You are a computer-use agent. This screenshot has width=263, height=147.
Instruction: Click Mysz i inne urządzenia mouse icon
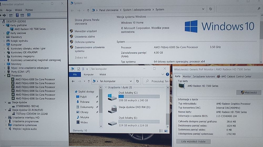(9, 68)
